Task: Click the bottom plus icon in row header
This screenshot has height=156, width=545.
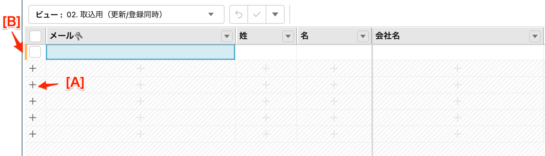Action: click(x=33, y=134)
